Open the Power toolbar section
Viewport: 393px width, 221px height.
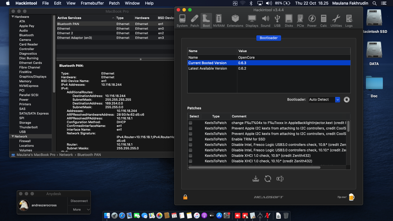312,21
